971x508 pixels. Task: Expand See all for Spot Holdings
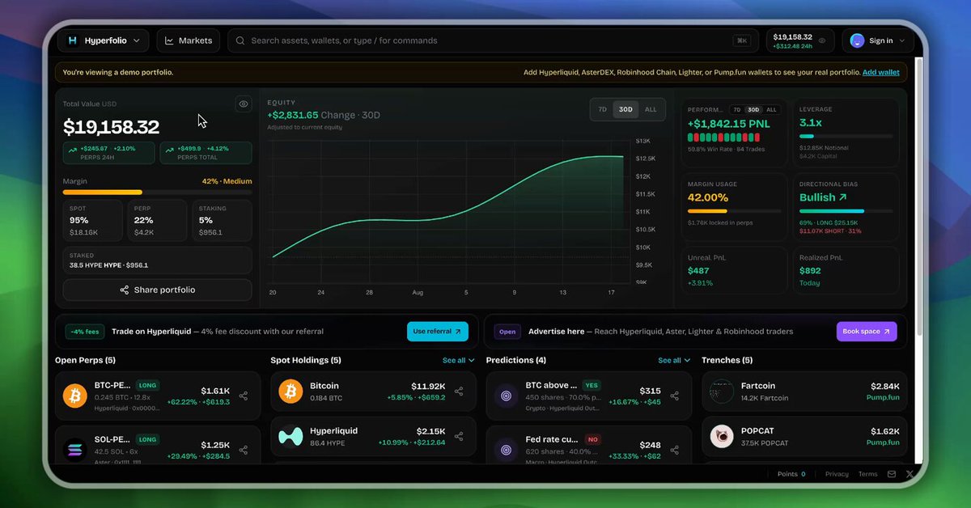pyautogui.click(x=458, y=360)
